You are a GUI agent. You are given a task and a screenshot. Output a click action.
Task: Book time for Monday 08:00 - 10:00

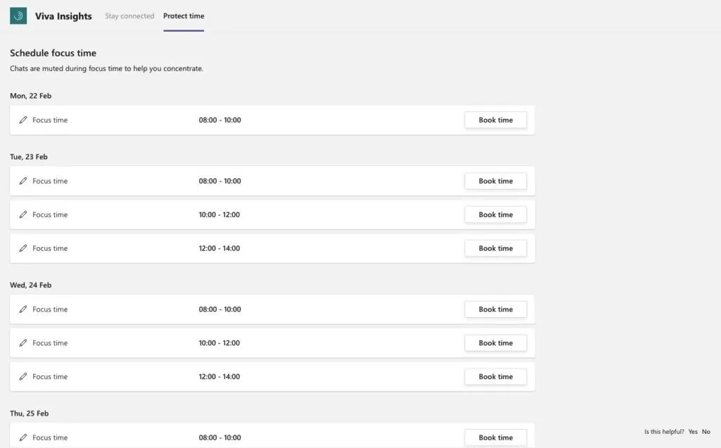[x=496, y=120]
